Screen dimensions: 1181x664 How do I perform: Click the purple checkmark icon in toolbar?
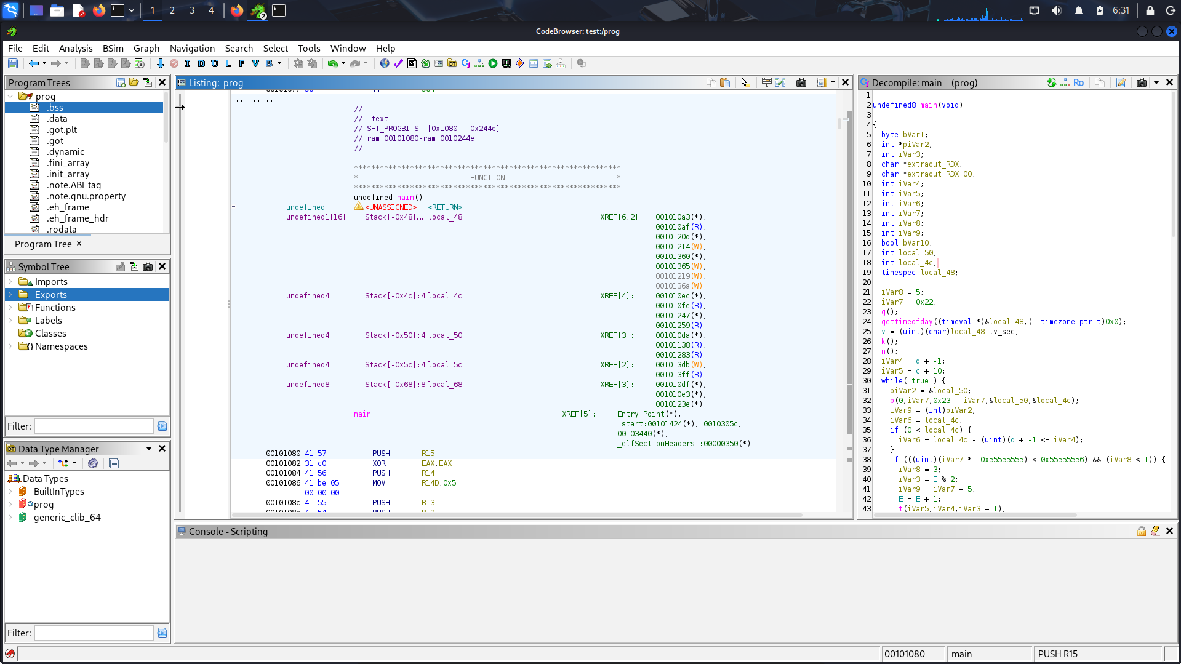tap(398, 63)
